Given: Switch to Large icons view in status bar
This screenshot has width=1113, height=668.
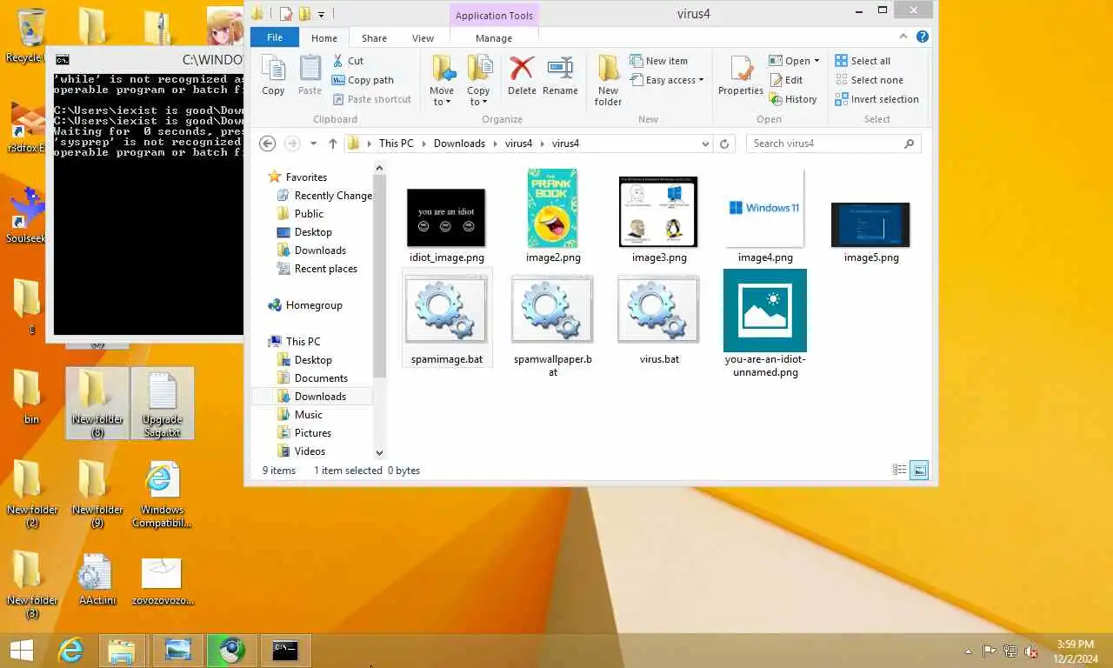Looking at the screenshot, I should (x=919, y=471).
